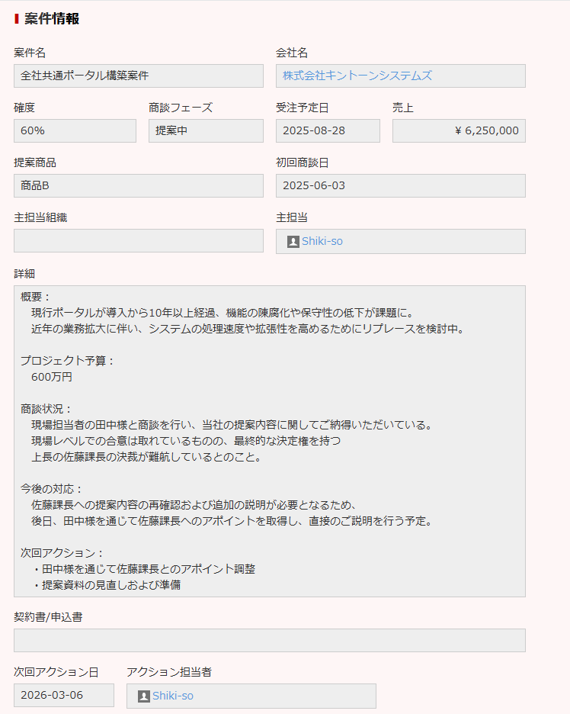Viewport: 570px width, 714px height.
Task: Click the 案件名 field value 全社共通ポータル構築案件
Action: [x=138, y=76]
